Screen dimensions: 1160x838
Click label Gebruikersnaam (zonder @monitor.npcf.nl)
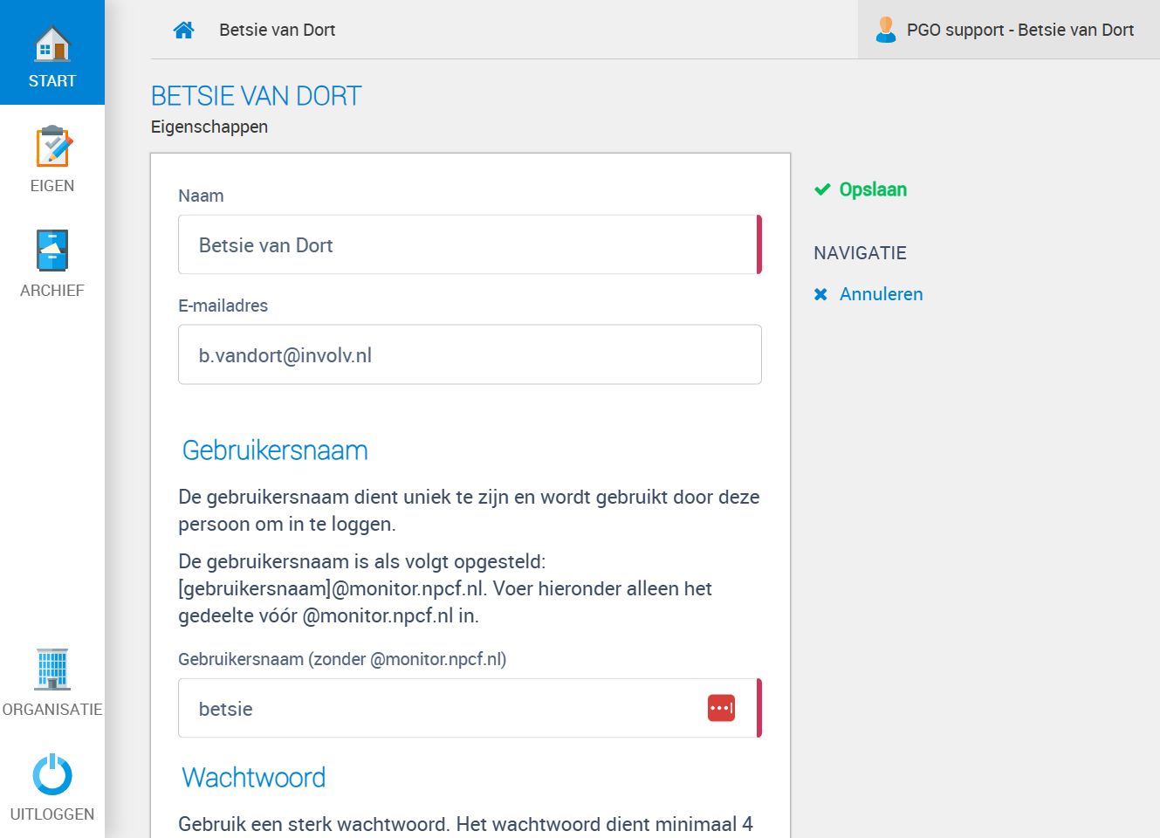342,659
